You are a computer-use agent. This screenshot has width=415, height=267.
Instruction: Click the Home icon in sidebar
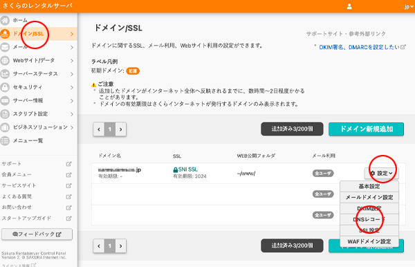tap(5, 20)
